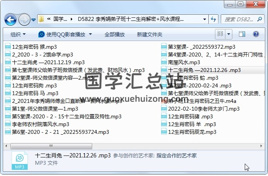This screenshot has height=176, width=268.
Task: Select file 第1堂-师父微信课堂—1.mp3
Action: pos(45,109)
